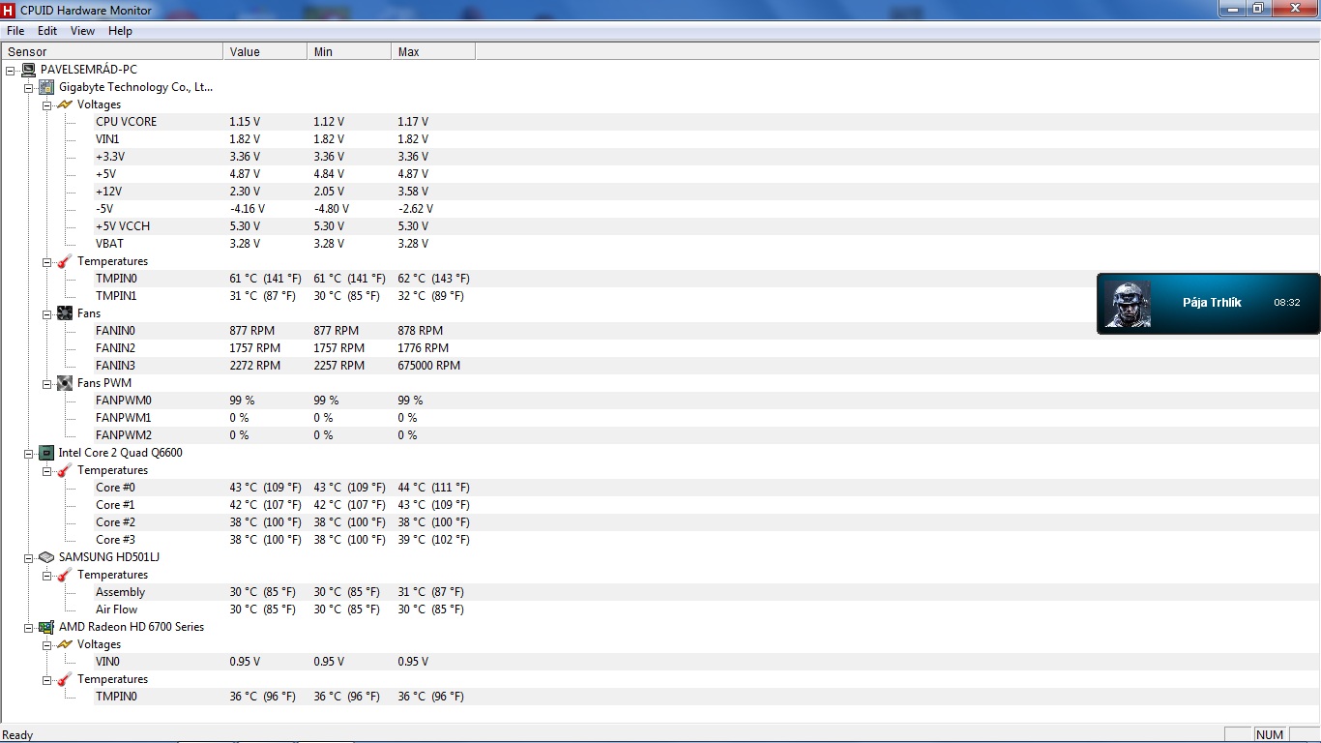
Task: Click the Gigabyte motherboard icon
Action: (x=46, y=87)
